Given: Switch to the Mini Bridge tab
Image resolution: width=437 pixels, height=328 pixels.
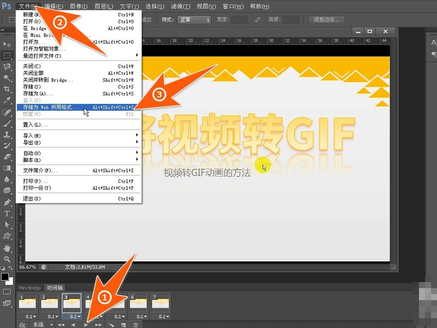Looking at the screenshot, I should pyautogui.click(x=30, y=288).
